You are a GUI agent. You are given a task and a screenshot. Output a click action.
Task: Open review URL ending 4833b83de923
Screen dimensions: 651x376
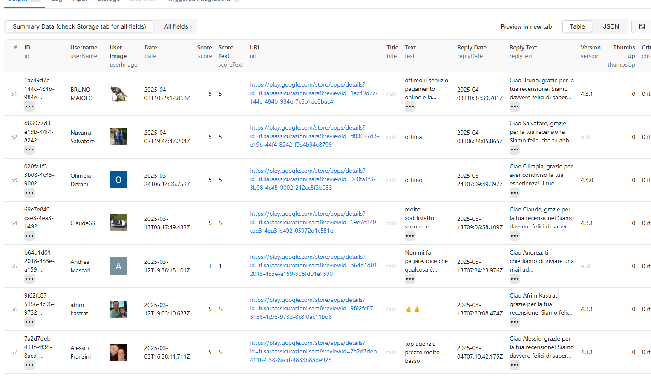(314, 352)
